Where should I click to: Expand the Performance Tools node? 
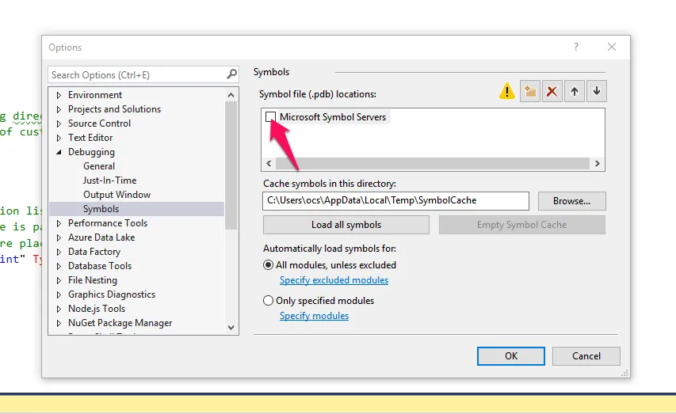[x=59, y=223]
